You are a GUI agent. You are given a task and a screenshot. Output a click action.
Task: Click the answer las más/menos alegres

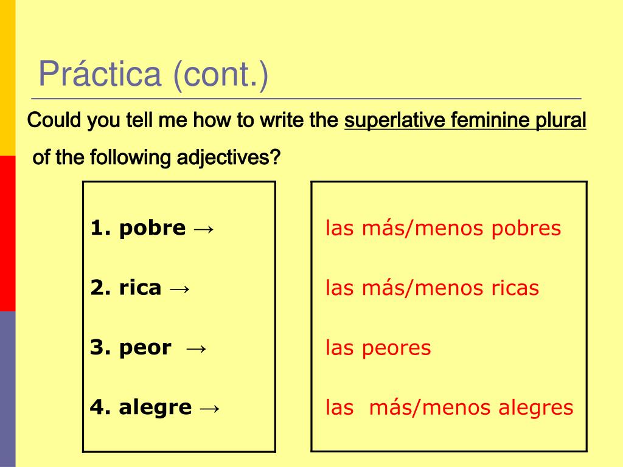[450, 408]
